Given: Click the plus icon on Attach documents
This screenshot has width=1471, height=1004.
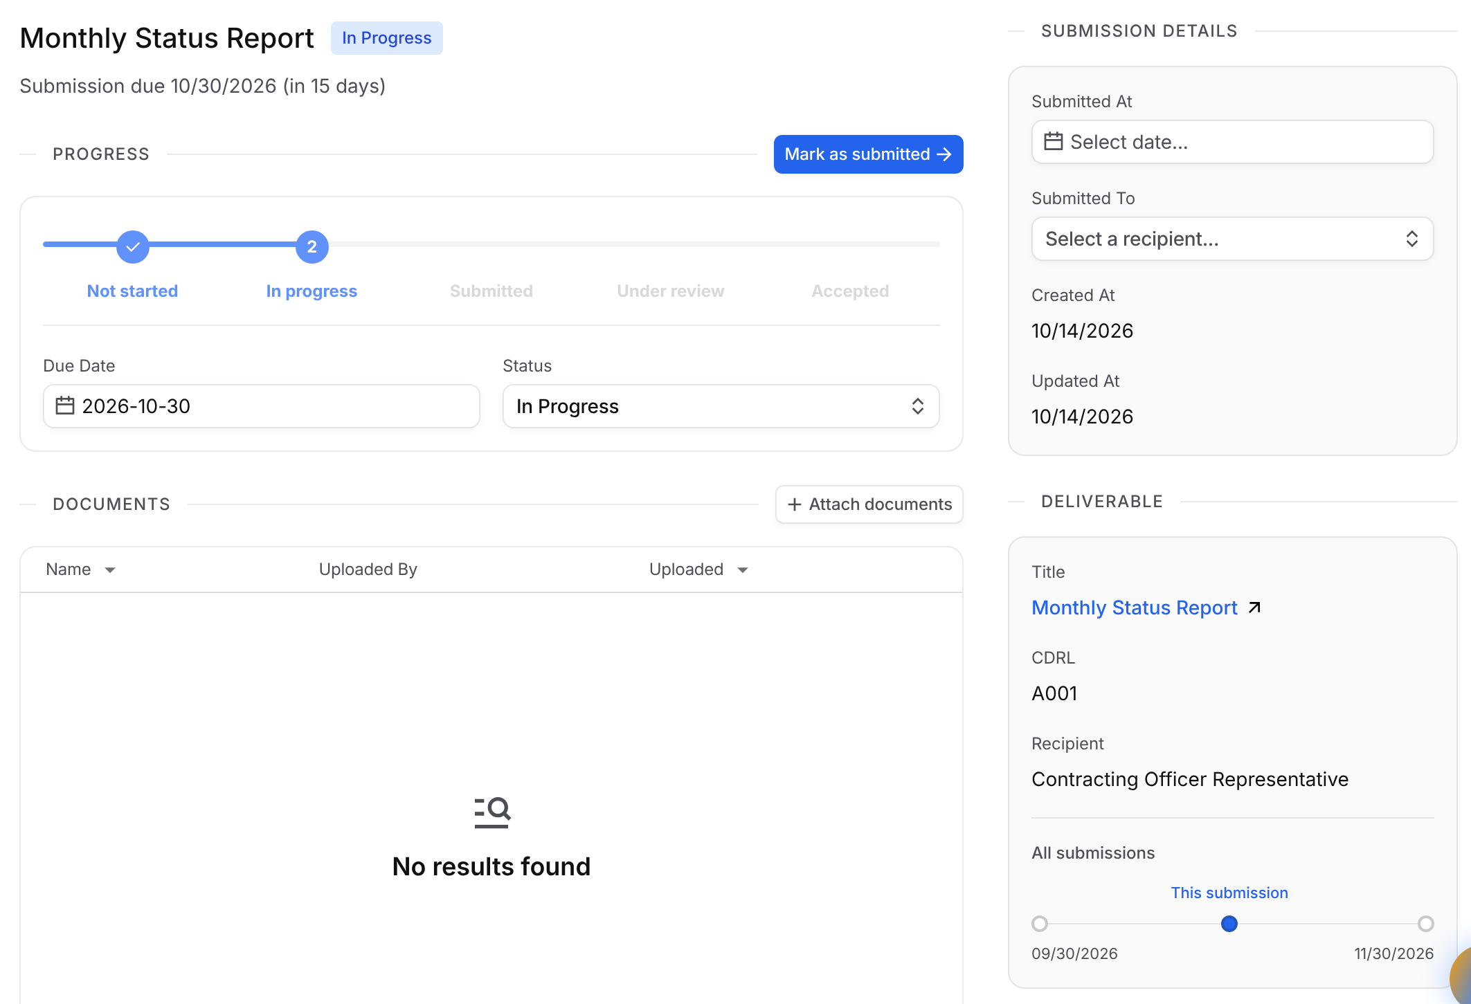Looking at the screenshot, I should pyautogui.click(x=795, y=504).
